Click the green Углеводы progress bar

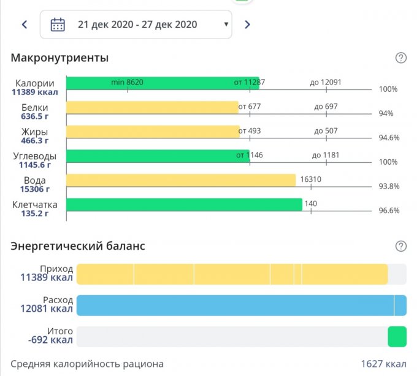[x=157, y=156]
